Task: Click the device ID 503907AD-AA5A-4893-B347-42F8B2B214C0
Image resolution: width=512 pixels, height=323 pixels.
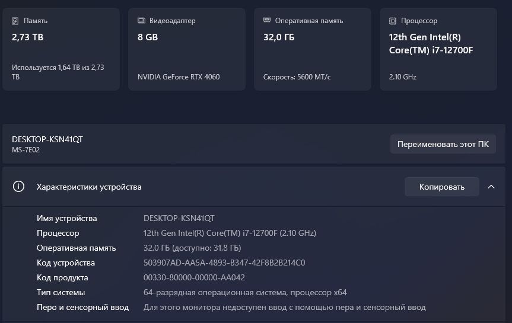Action: (224, 263)
